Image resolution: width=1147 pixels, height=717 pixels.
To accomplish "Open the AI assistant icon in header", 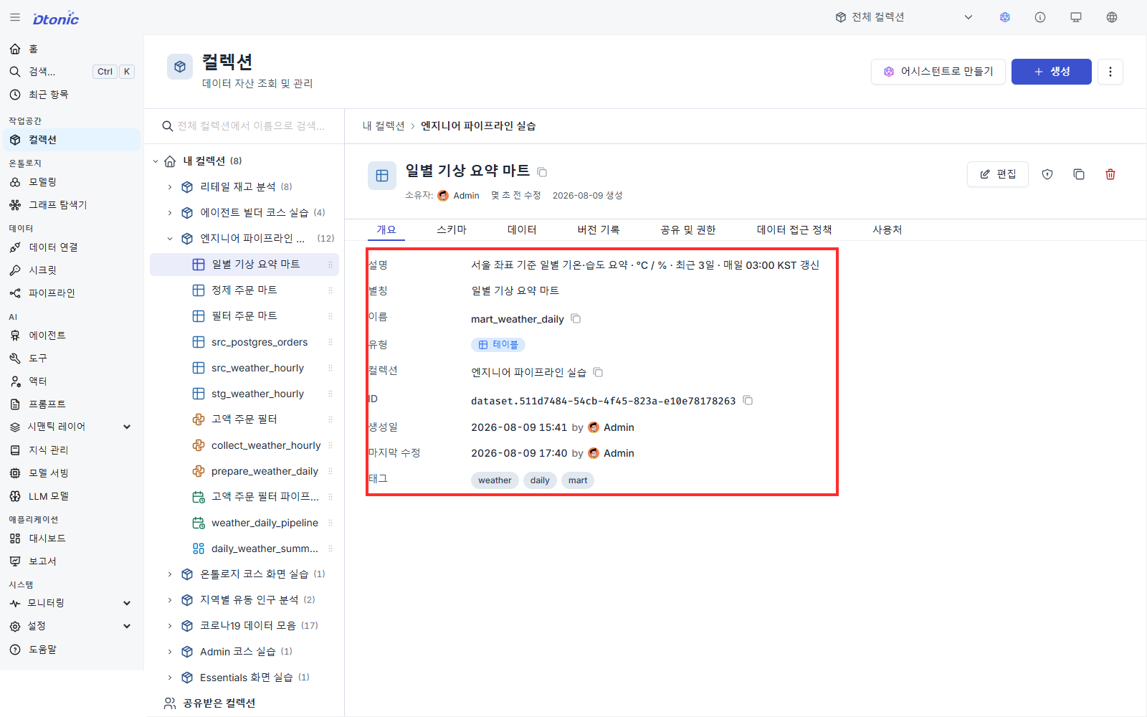I will click(1005, 17).
